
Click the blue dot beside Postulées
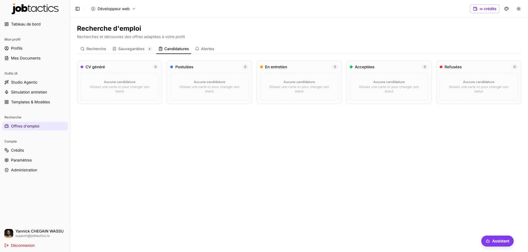pyautogui.click(x=172, y=67)
